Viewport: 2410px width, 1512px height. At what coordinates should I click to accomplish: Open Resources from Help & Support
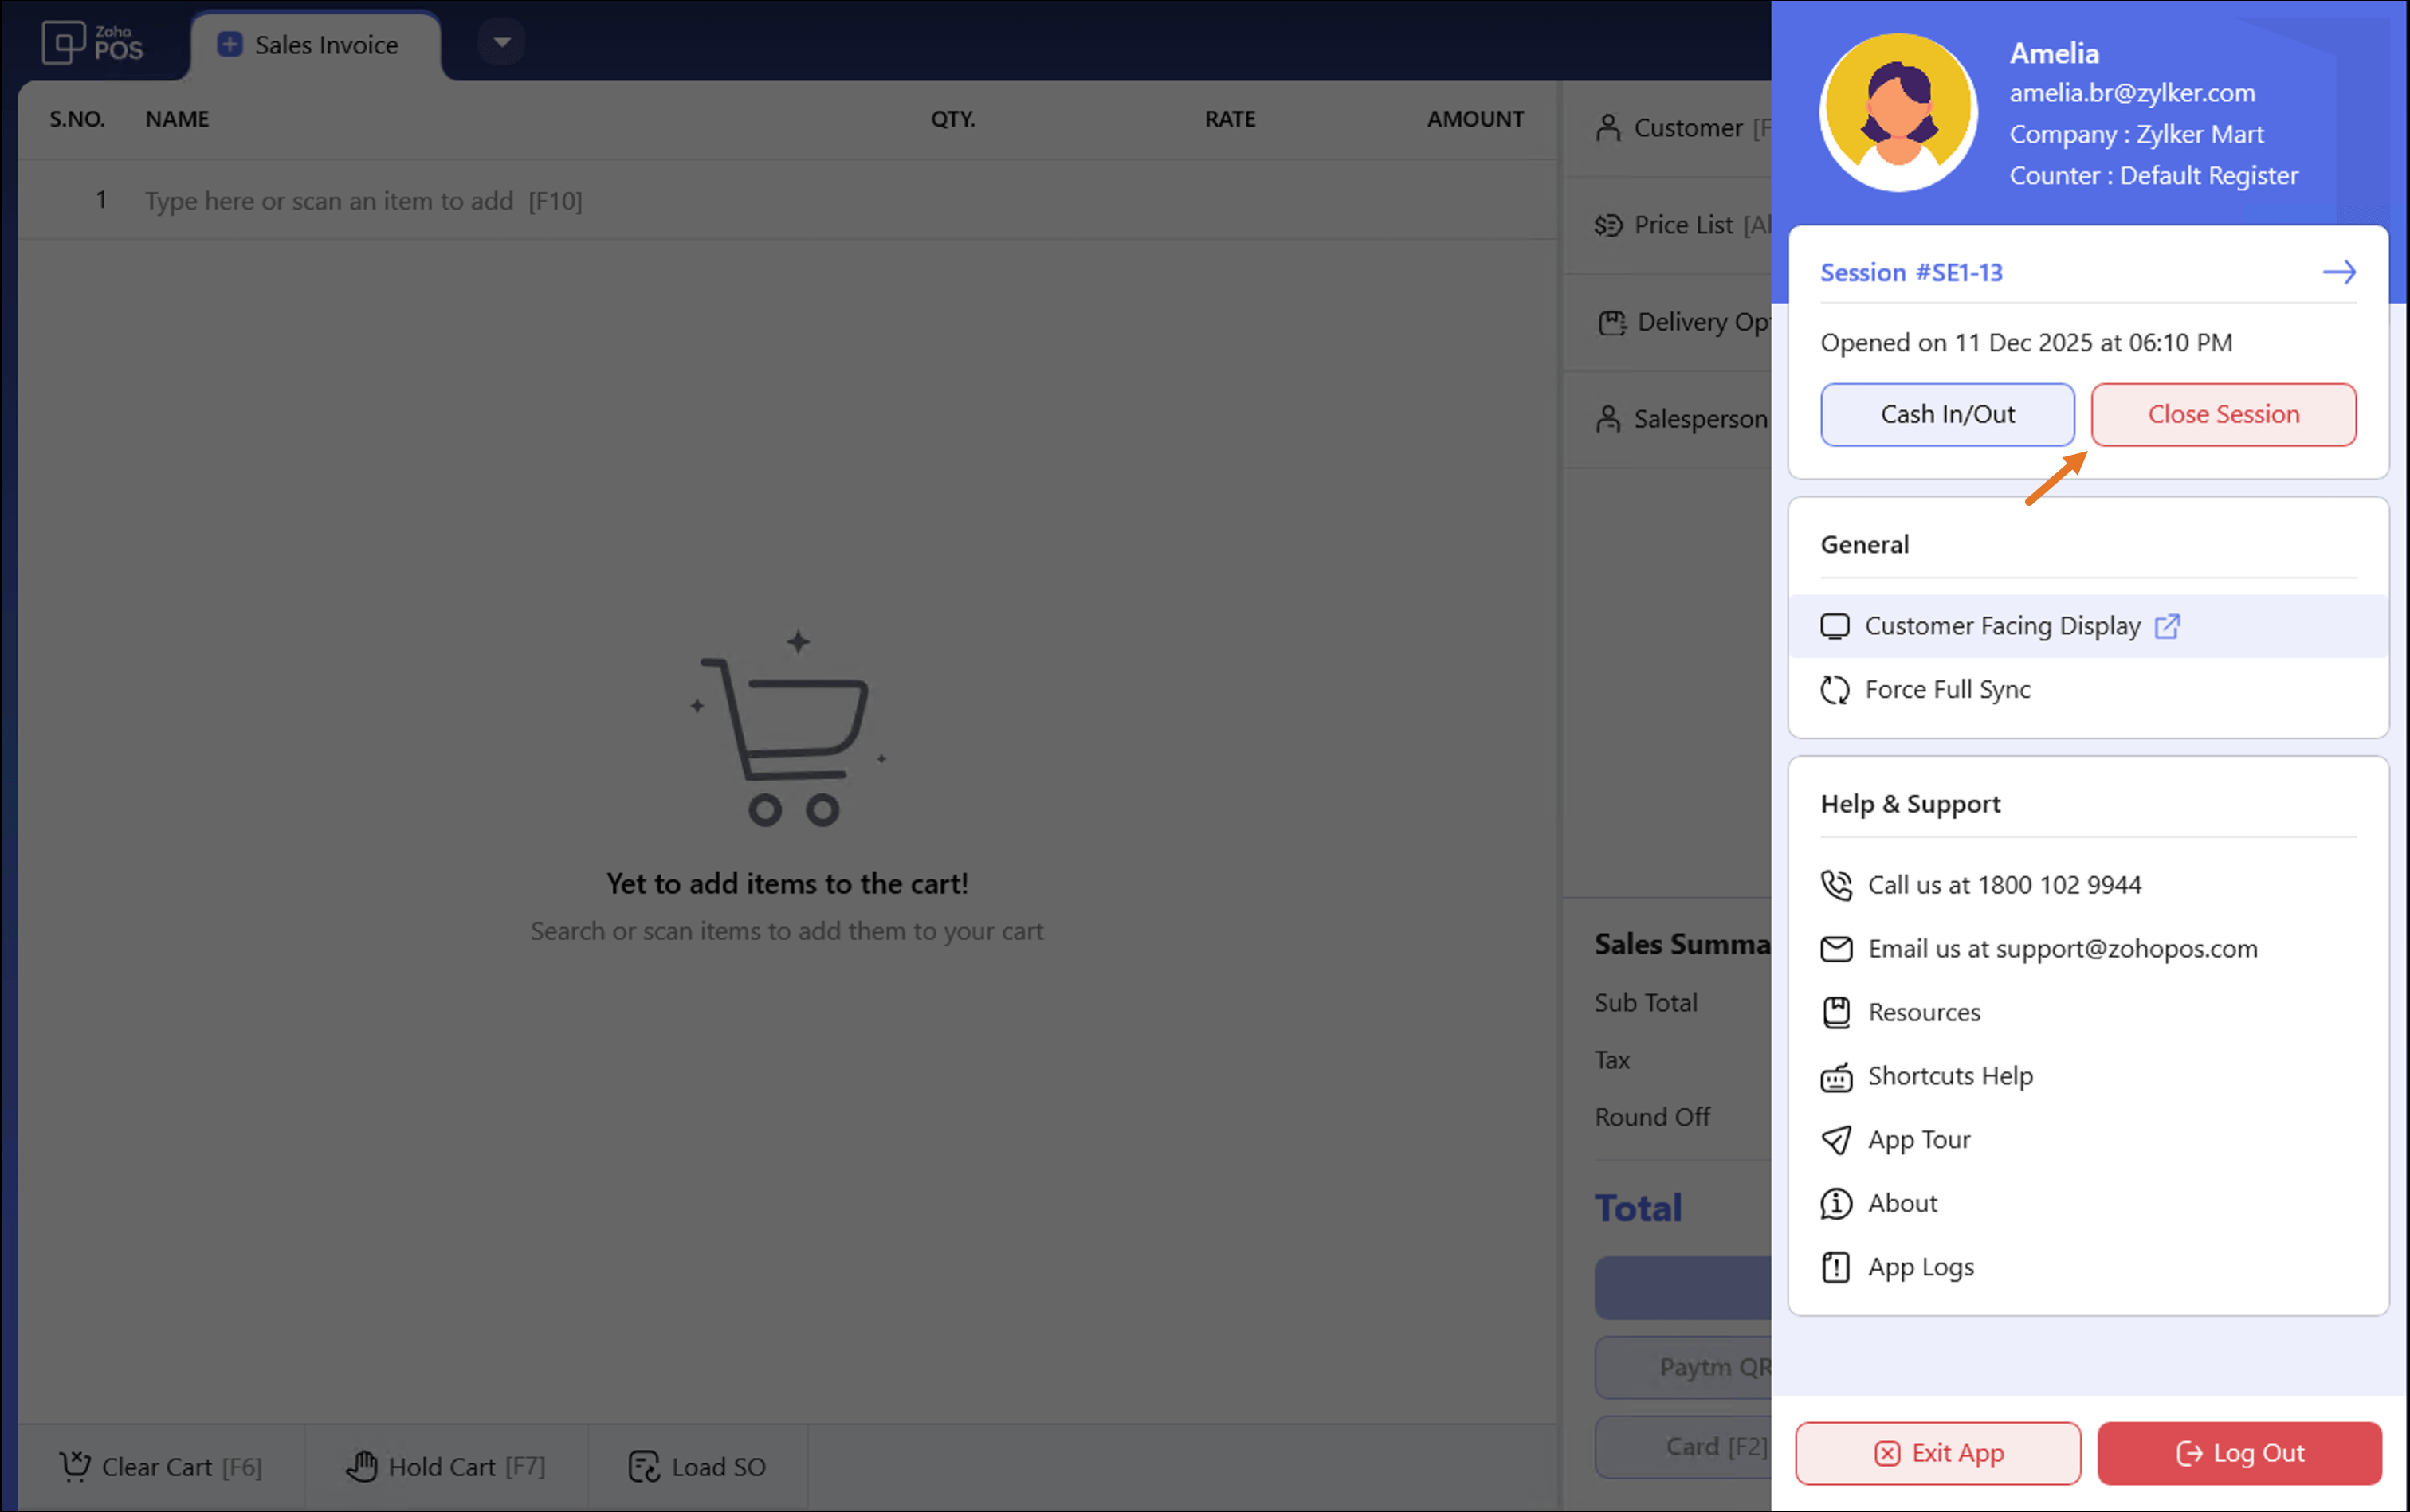pyautogui.click(x=1923, y=1013)
